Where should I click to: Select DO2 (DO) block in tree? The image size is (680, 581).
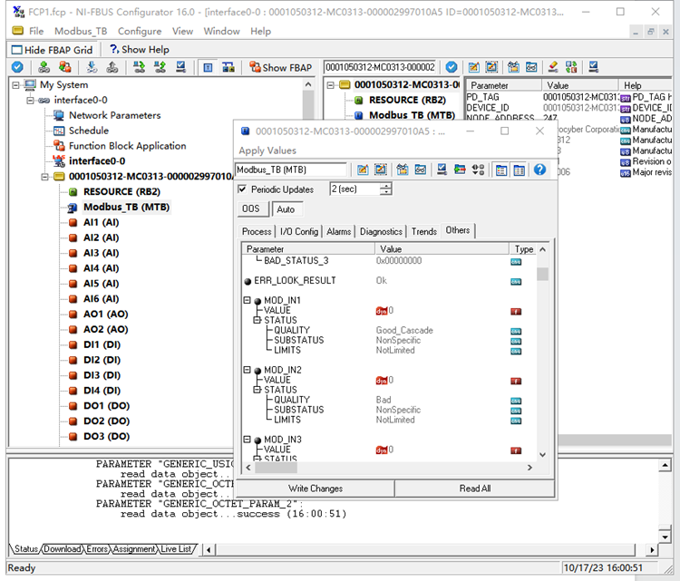pyautogui.click(x=107, y=421)
